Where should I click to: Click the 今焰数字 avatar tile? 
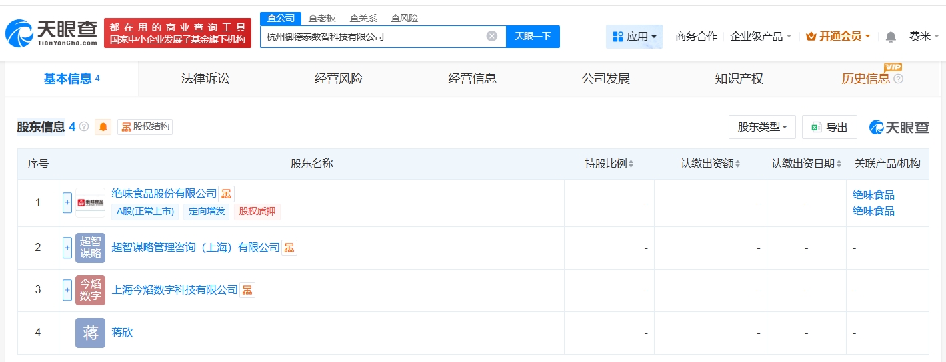pos(90,290)
